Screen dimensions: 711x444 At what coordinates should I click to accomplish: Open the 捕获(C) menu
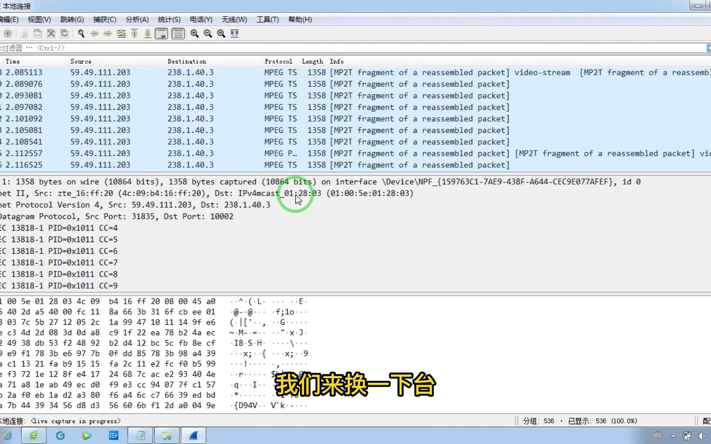(x=105, y=20)
